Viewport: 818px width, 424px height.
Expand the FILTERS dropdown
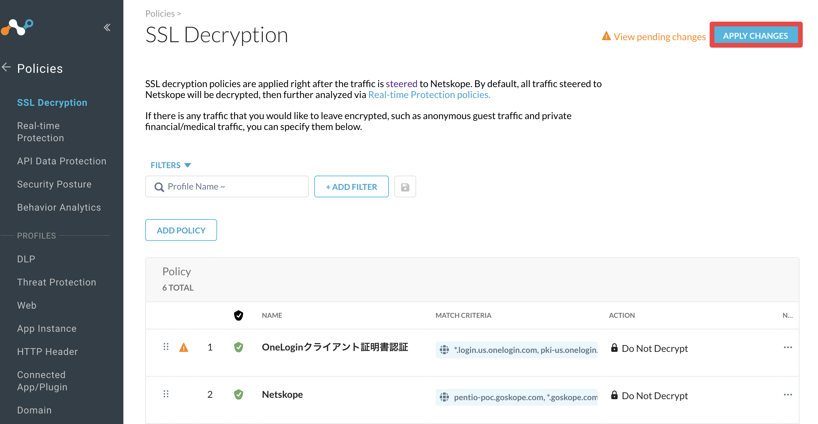[171, 165]
